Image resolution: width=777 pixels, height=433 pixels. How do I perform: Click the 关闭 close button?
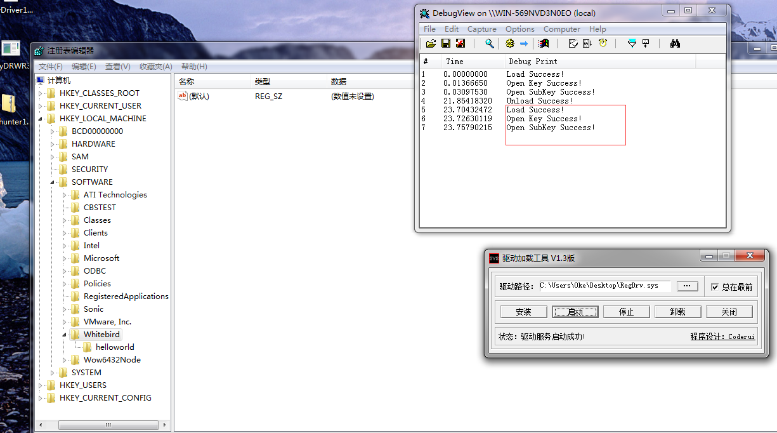pyautogui.click(x=729, y=312)
